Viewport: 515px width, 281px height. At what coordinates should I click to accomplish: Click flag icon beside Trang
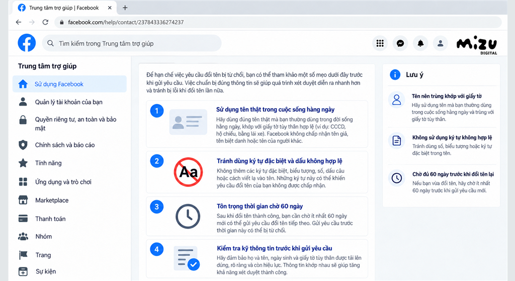[23, 255]
